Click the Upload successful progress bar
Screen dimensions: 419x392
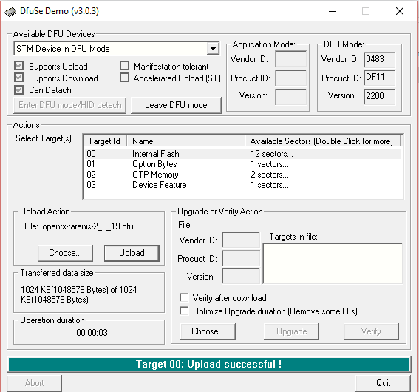[x=209, y=364]
